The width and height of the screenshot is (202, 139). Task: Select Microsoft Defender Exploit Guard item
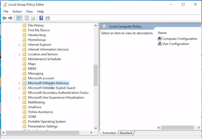click(x=52, y=88)
